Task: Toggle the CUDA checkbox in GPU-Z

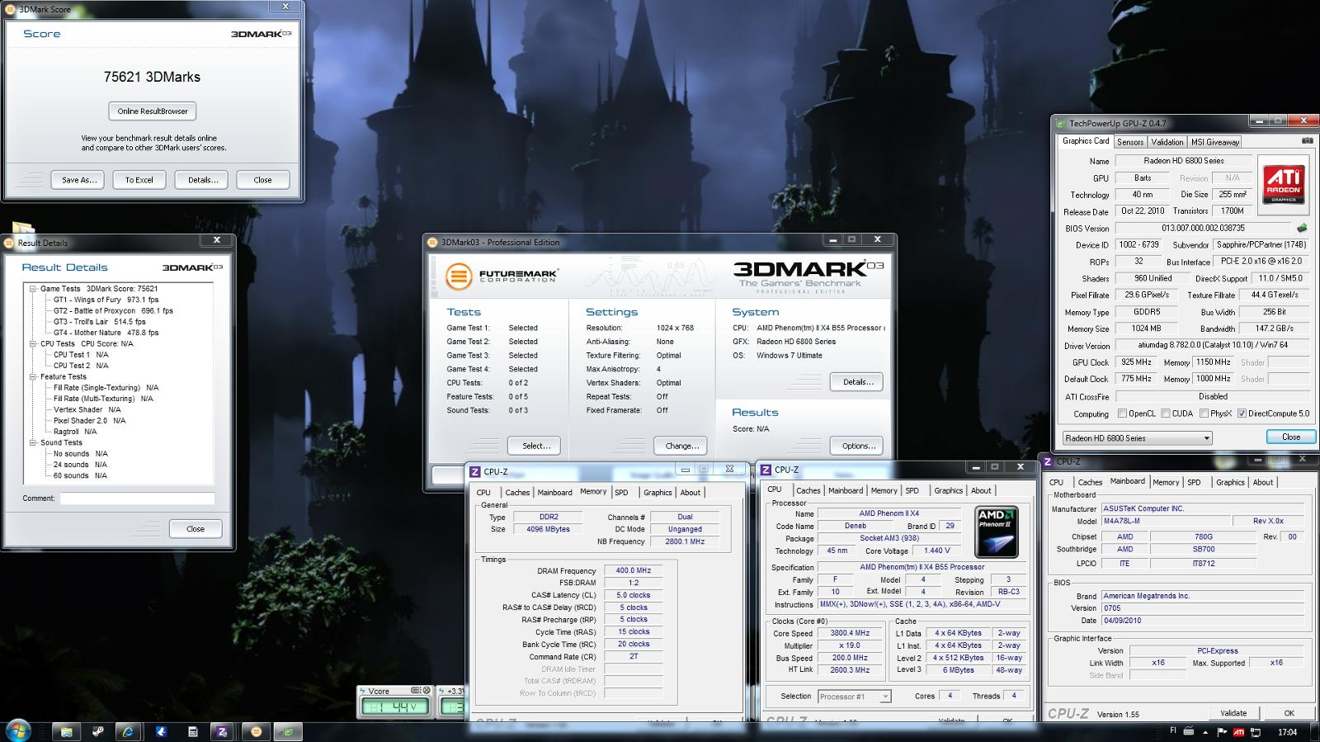Action: click(1166, 414)
